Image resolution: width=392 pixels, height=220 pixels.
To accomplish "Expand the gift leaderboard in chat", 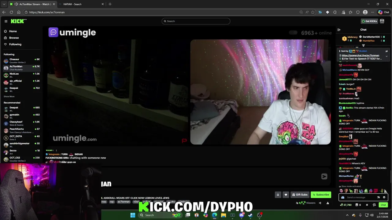I will (x=364, y=45).
